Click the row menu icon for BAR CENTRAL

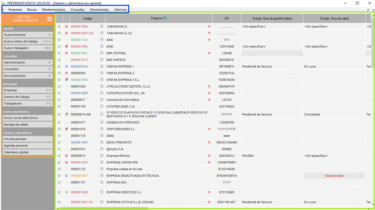click(102, 53)
